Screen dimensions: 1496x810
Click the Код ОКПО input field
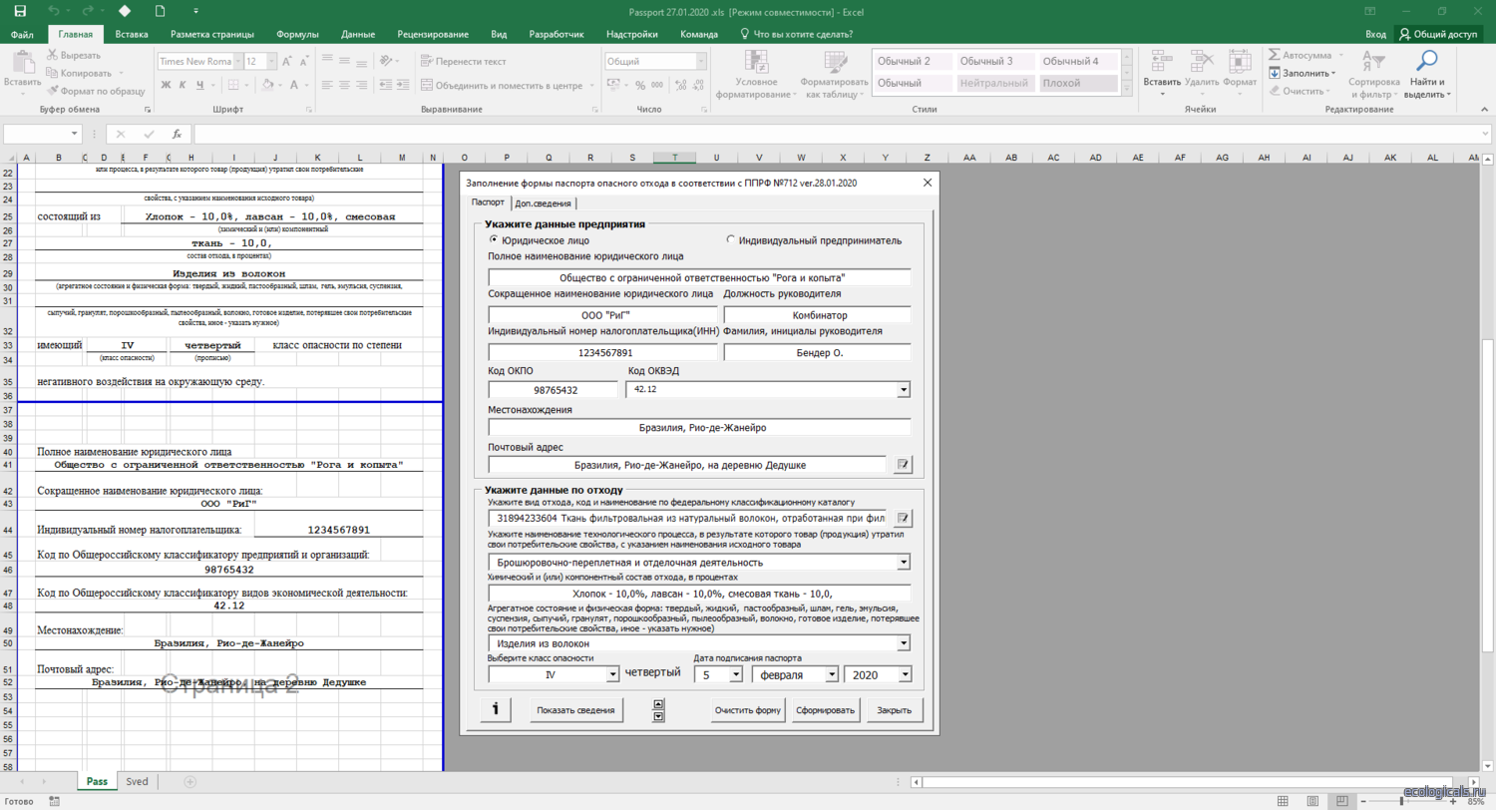(556, 390)
